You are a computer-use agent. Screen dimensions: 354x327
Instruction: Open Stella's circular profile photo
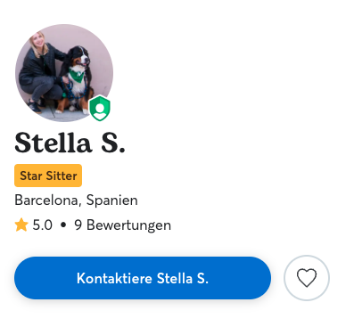64,73
